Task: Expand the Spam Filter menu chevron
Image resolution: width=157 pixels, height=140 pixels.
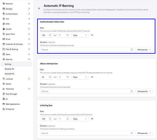Action: coord(29,34)
